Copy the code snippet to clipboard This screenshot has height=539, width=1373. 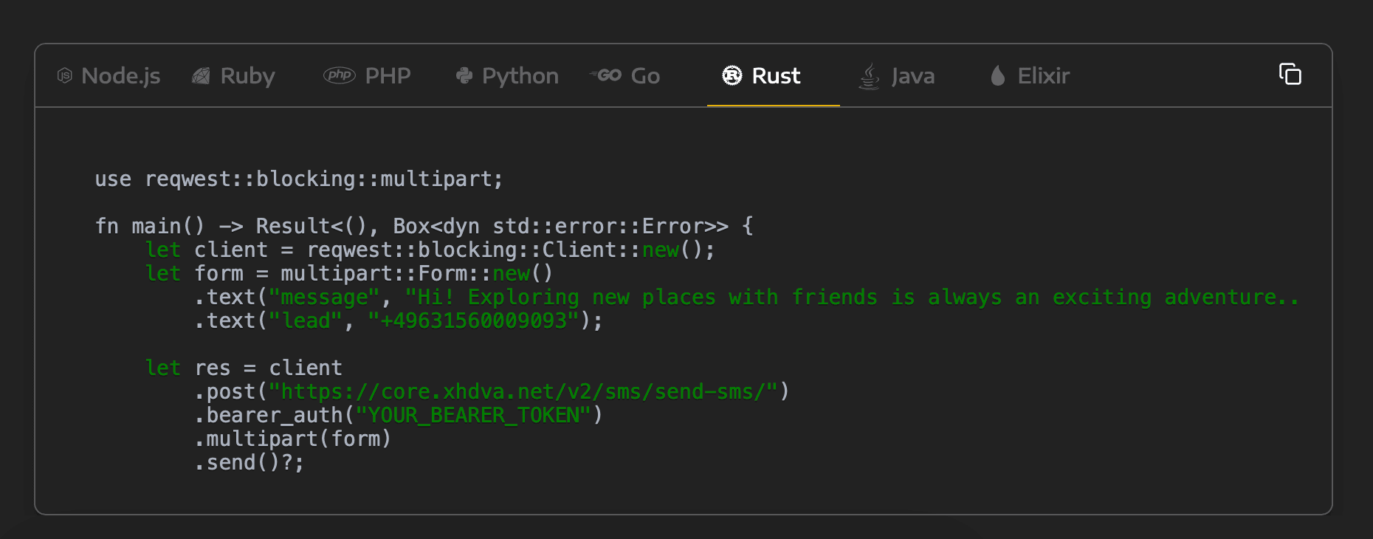pyautogui.click(x=1290, y=75)
